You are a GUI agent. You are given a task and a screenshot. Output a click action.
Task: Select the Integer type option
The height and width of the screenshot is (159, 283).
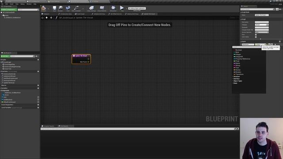237,54
